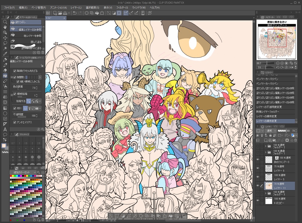Open the 追加カラーセット dropdown

coord(23,172)
